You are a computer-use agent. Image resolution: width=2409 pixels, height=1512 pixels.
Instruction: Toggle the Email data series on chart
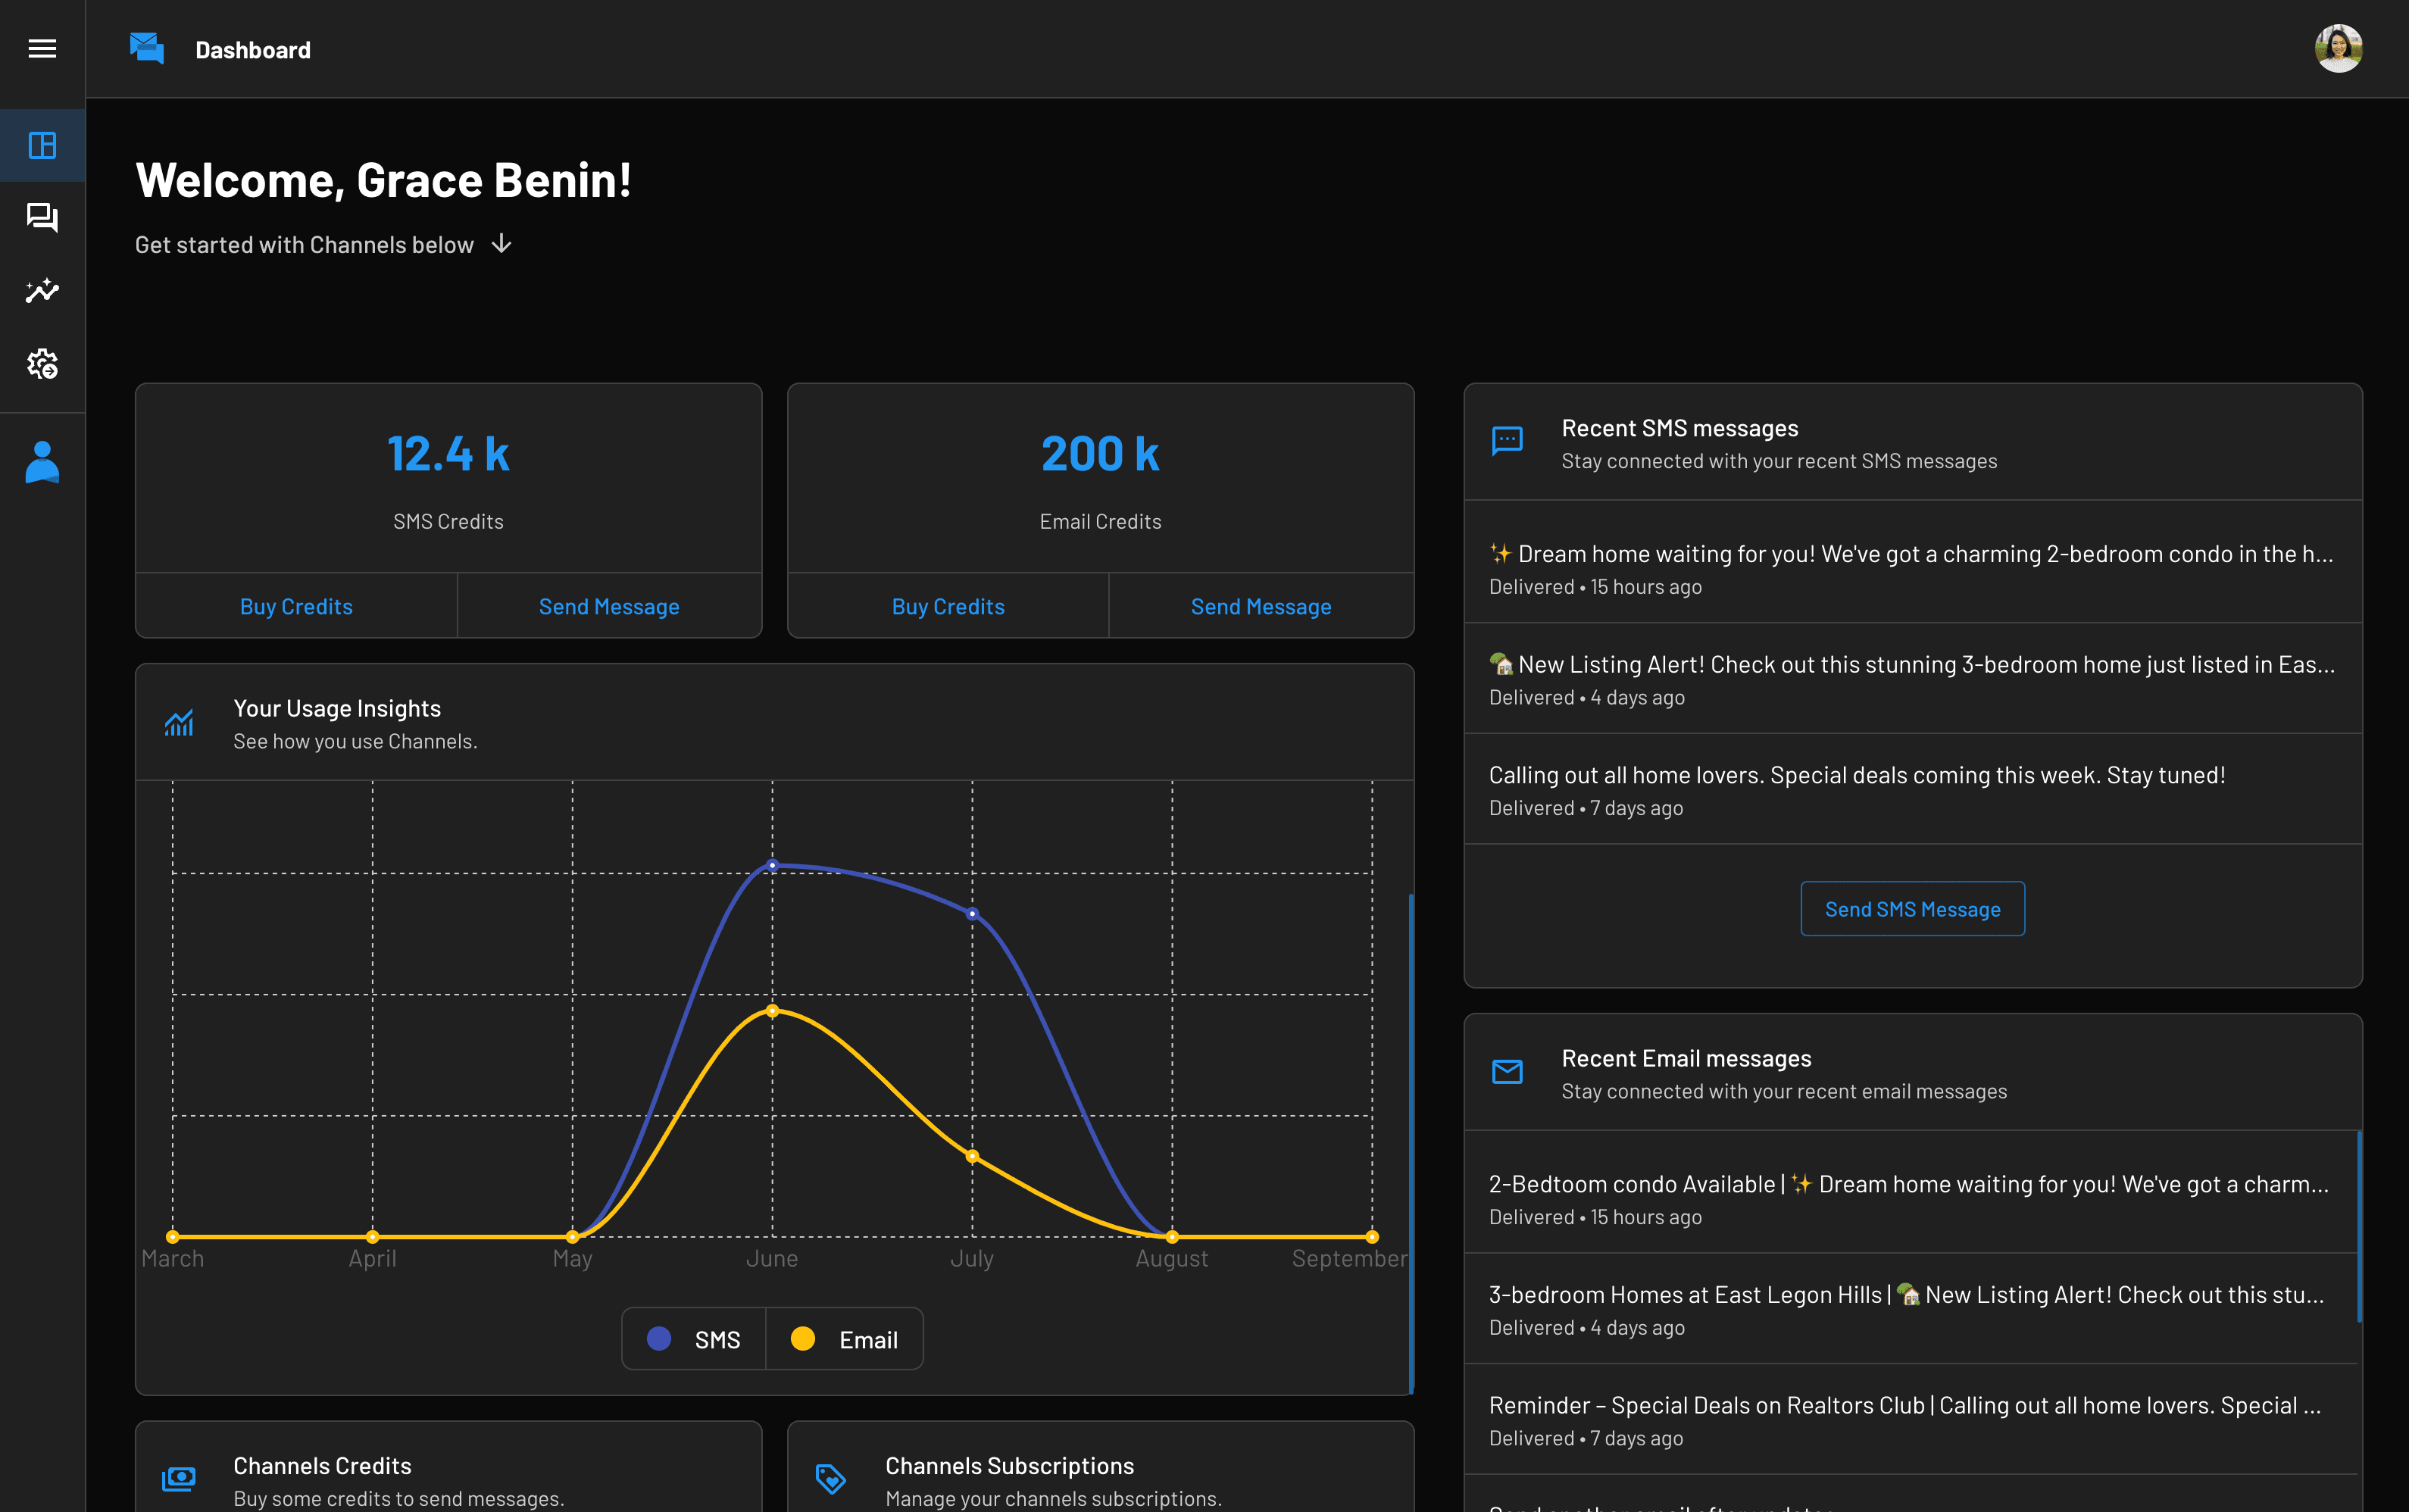tap(843, 1338)
